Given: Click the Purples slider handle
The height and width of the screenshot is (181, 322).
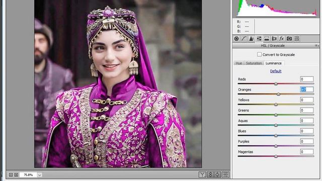Looking at the screenshot, I should [x=276, y=146].
